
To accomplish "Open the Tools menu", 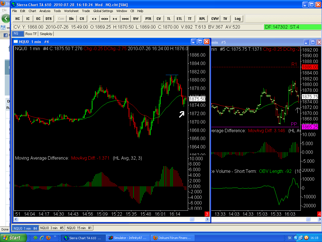I will click(x=57, y=11).
